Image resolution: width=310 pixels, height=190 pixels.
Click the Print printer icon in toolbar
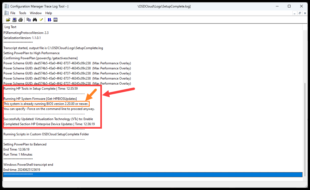pos(21,20)
